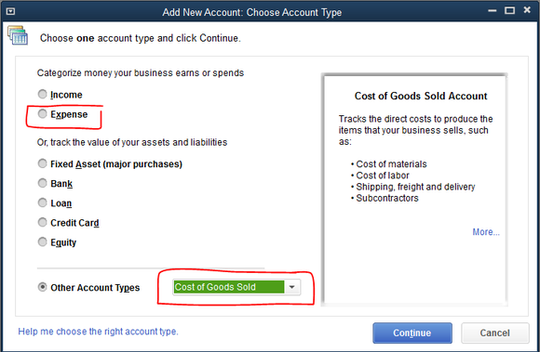Maximize the Add New Account window
The width and height of the screenshot is (540, 352).
(509, 10)
